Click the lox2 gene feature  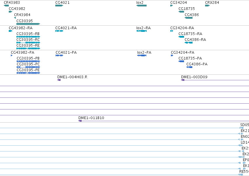(x=141, y=6)
